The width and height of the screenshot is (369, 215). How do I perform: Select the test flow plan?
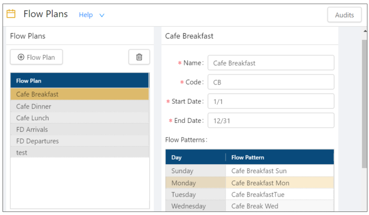pos(79,153)
